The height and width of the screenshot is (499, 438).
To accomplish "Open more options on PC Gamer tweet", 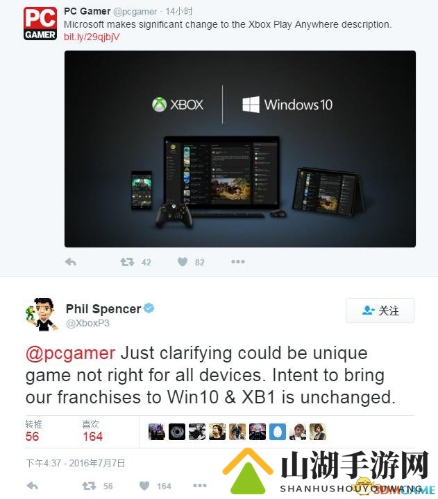I will click(238, 261).
